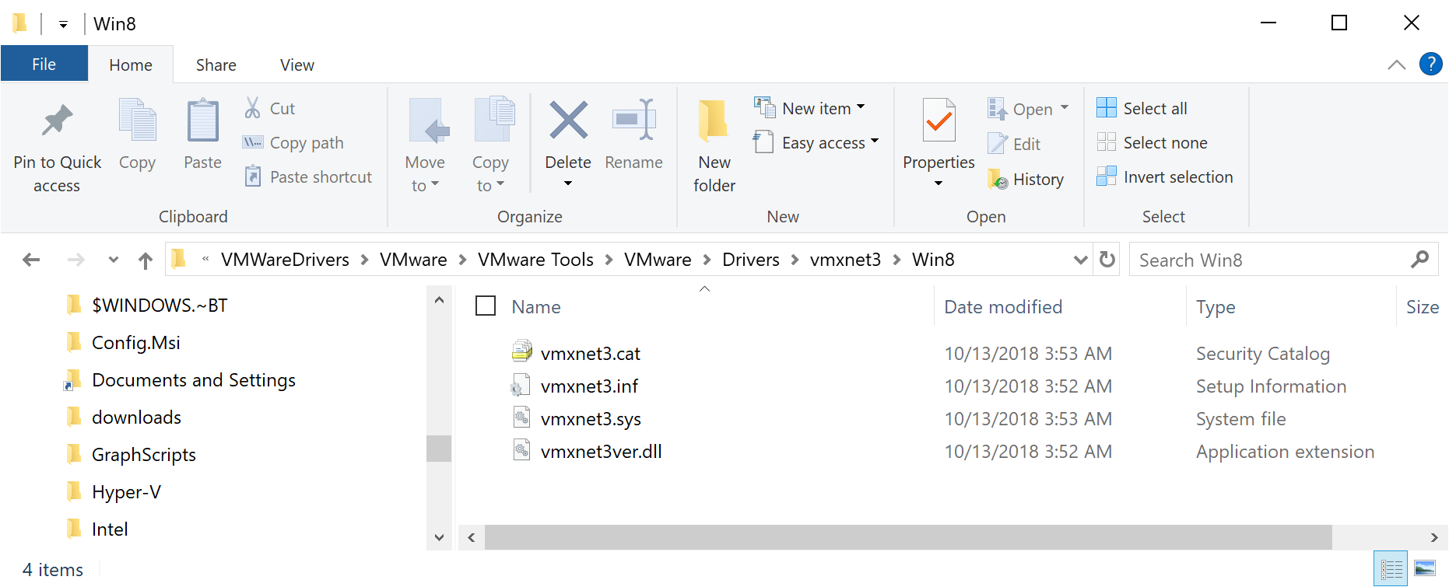Click Pin to Quick access icon
The height and width of the screenshot is (587, 1449).
coord(57,121)
